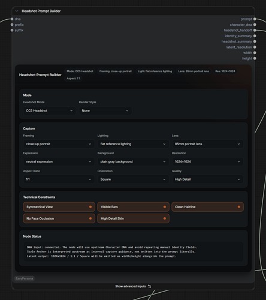Open the Lens dropdown

(207, 144)
